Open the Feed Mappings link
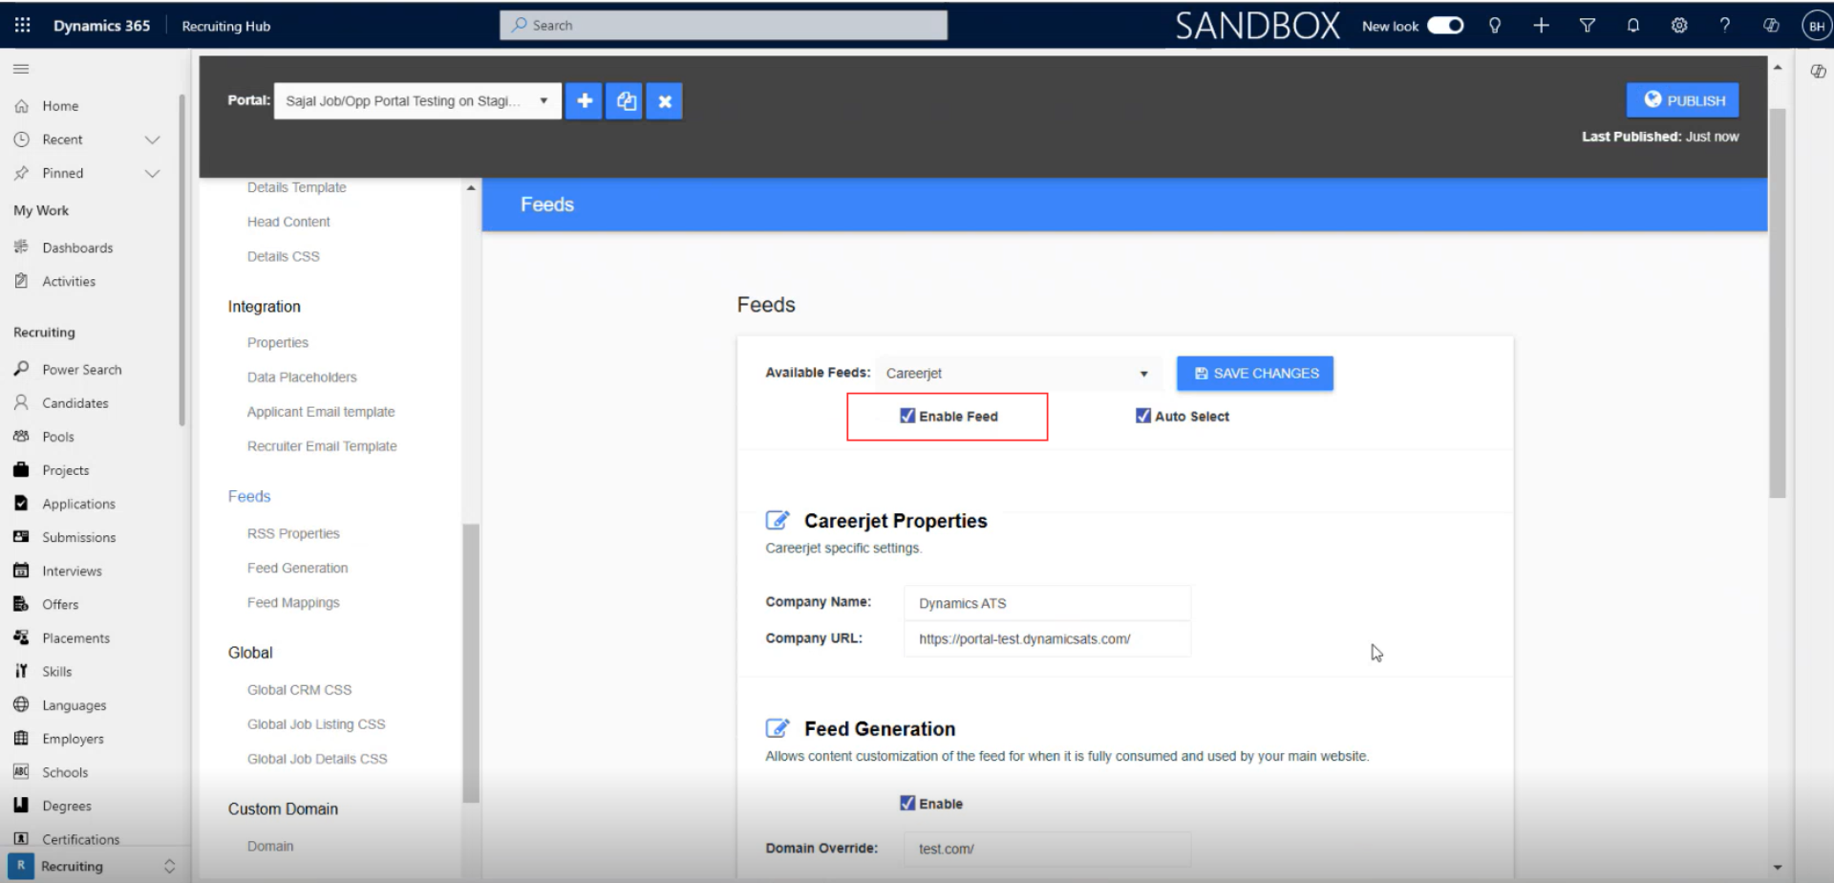The image size is (1834, 883). tap(293, 602)
